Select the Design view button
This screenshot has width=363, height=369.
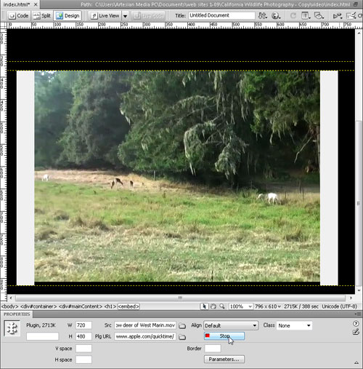[x=68, y=16]
